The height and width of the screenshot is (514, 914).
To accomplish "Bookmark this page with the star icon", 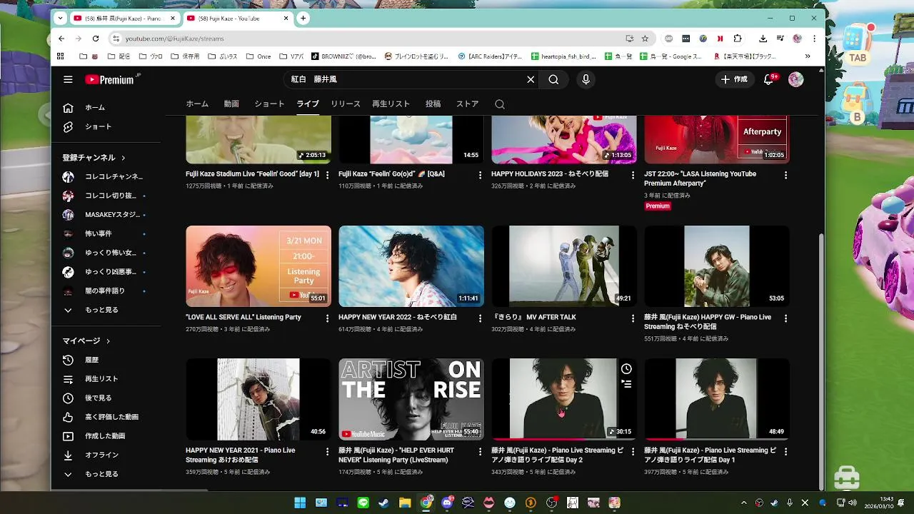I will click(645, 39).
